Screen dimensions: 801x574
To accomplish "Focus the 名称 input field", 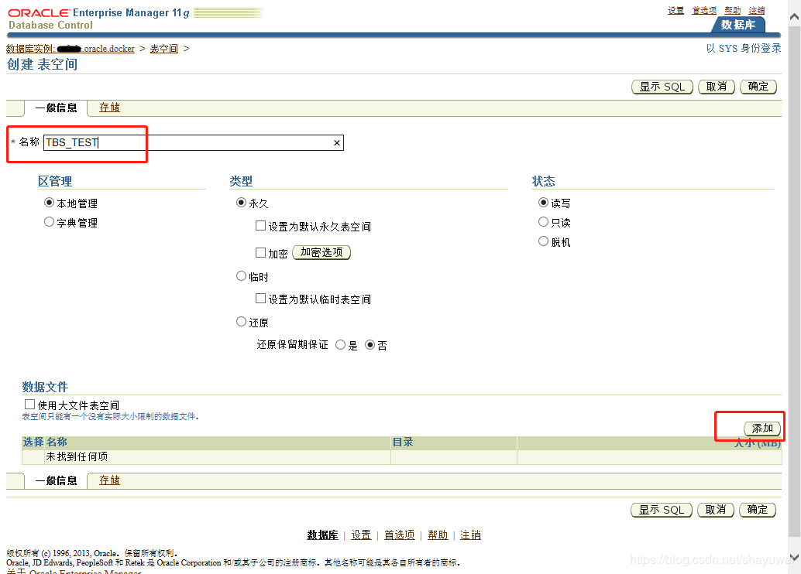I will tap(194, 143).
